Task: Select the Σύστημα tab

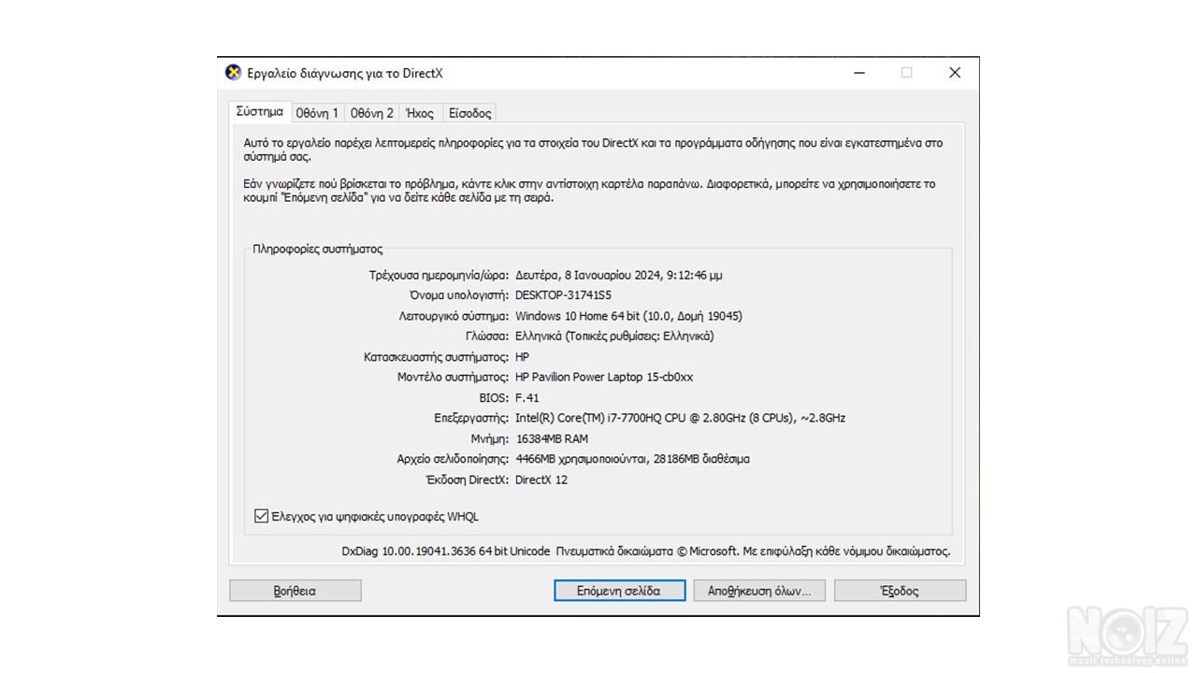Action: [x=259, y=112]
